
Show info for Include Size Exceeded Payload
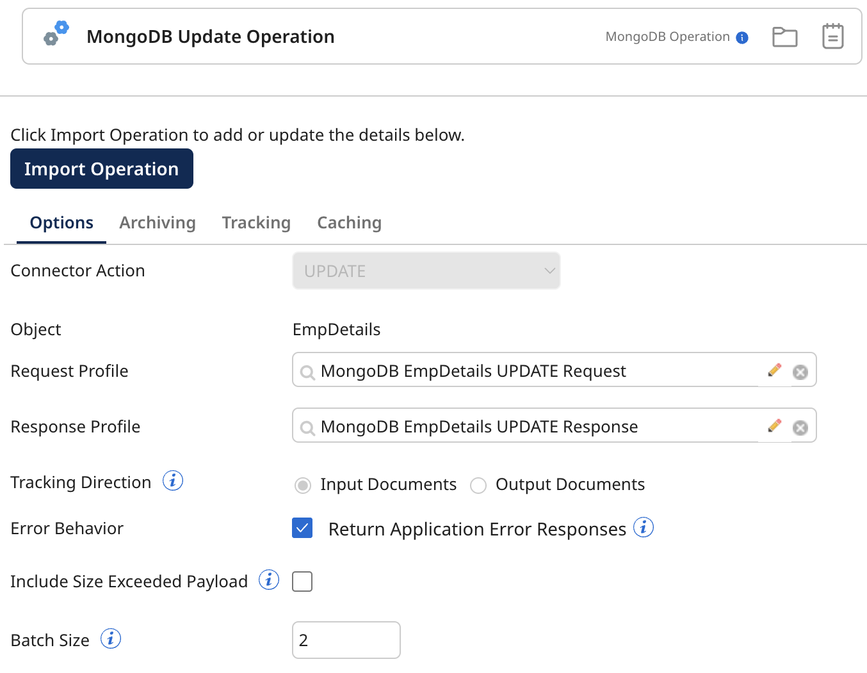click(269, 580)
